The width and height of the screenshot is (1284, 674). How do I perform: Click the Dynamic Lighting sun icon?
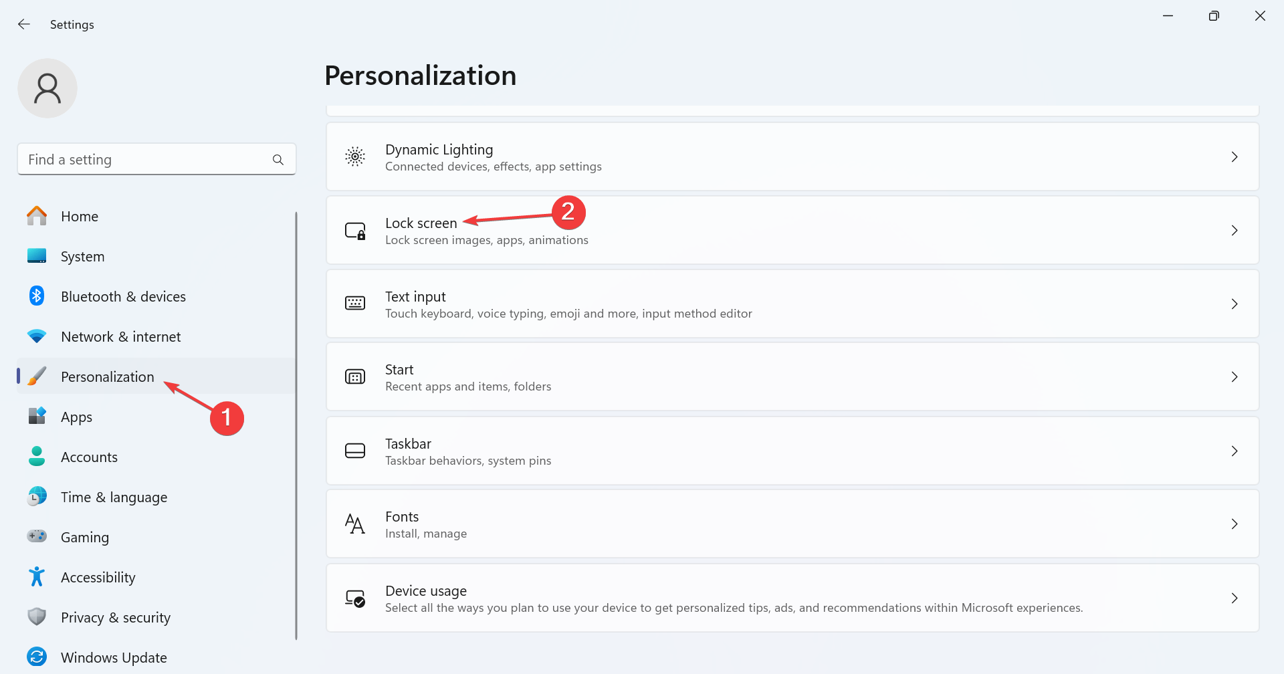[355, 156]
